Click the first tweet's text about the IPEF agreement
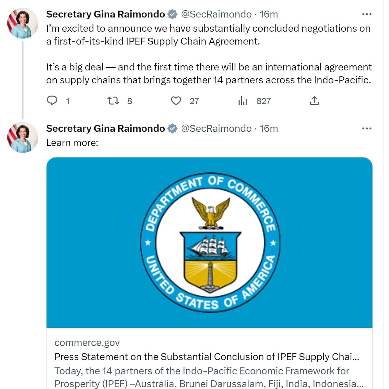This screenshot has width=389, height=389. tap(209, 54)
